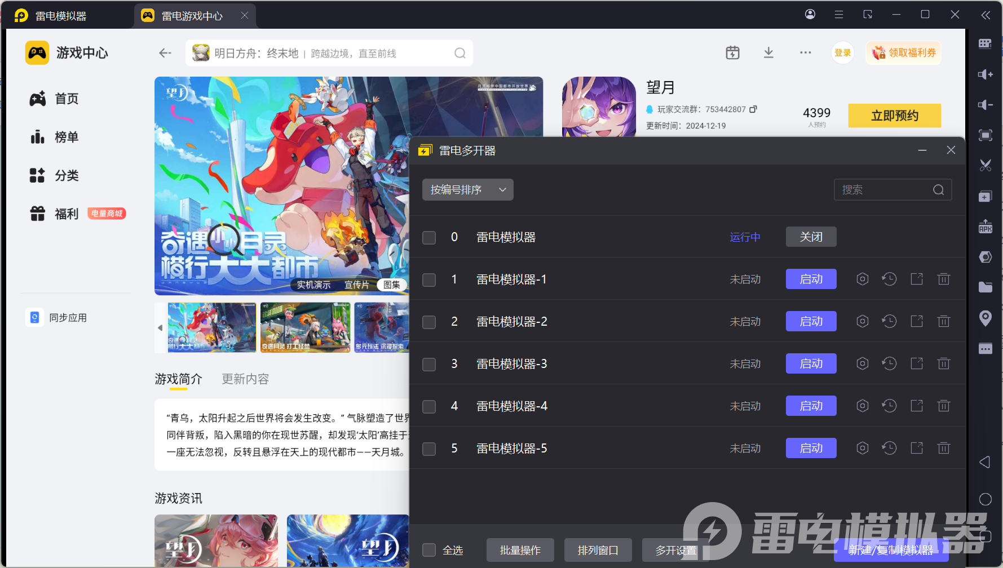Viewport: 1003px width, 568px height.
Task: Delete the 雷电模拟器-4 instance
Action: coord(943,406)
